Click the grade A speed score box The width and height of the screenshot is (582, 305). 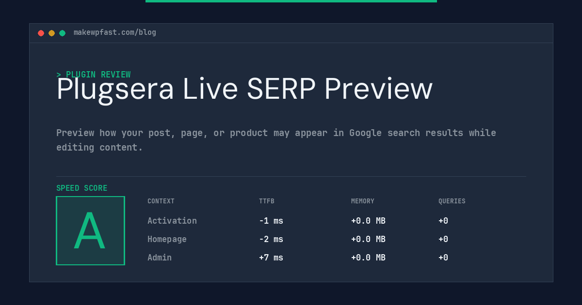point(90,230)
